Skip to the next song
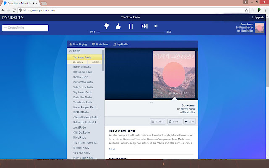This screenshot has width=269, height=168. [144, 26]
